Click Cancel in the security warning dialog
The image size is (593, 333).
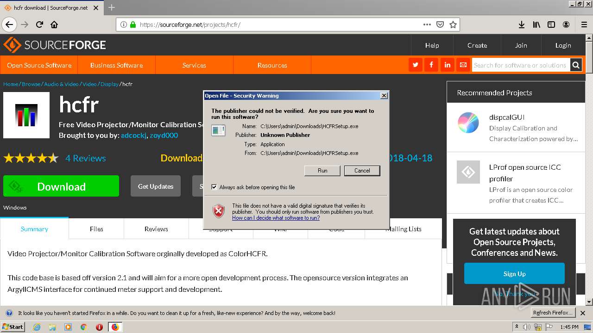[x=362, y=171]
